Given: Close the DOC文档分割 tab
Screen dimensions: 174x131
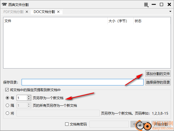Looking at the screenshot, I should click(x=58, y=12).
